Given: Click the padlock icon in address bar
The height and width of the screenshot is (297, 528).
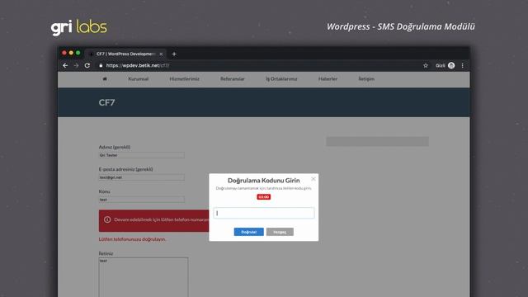Looking at the screenshot, I should pos(101,65).
